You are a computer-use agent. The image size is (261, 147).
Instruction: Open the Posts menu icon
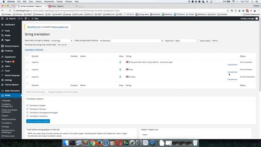click(2, 31)
